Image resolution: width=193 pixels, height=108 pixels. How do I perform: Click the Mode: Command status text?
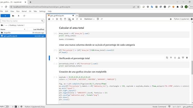point(159,107)
